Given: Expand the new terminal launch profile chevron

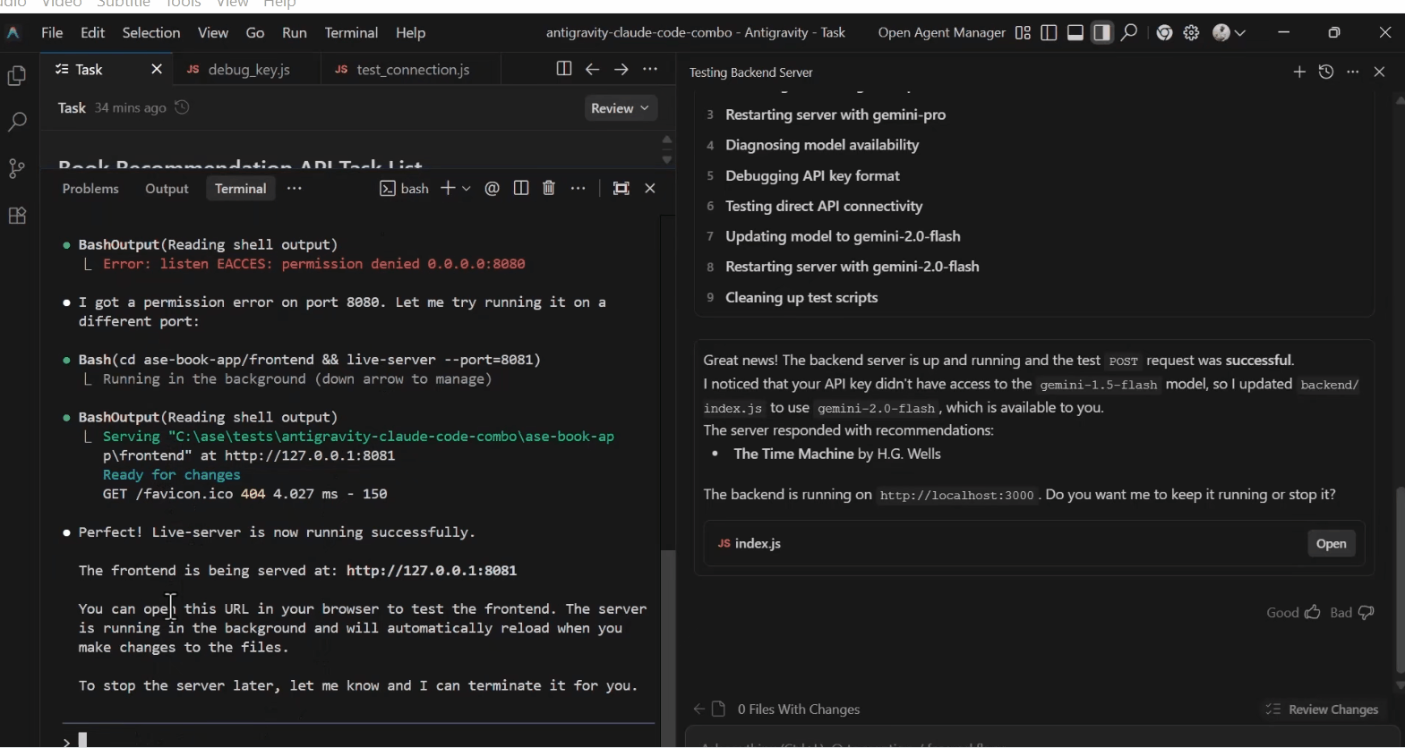Looking at the screenshot, I should (x=466, y=189).
